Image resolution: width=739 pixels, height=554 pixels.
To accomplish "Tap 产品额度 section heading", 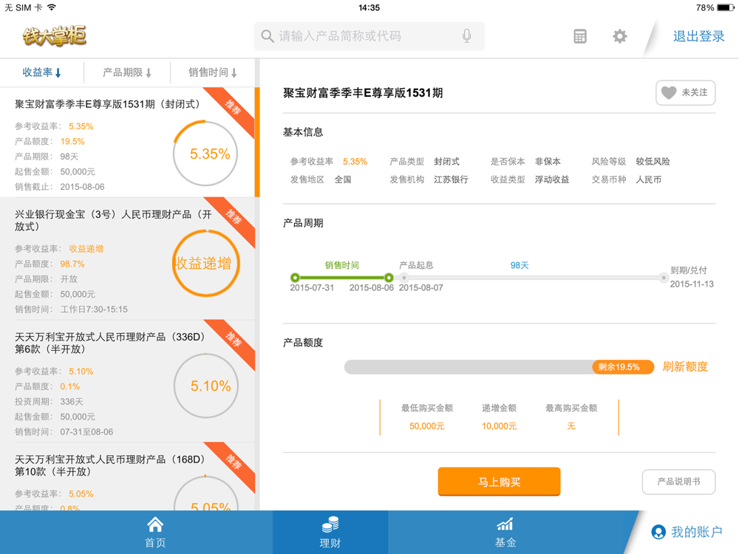I will (303, 343).
